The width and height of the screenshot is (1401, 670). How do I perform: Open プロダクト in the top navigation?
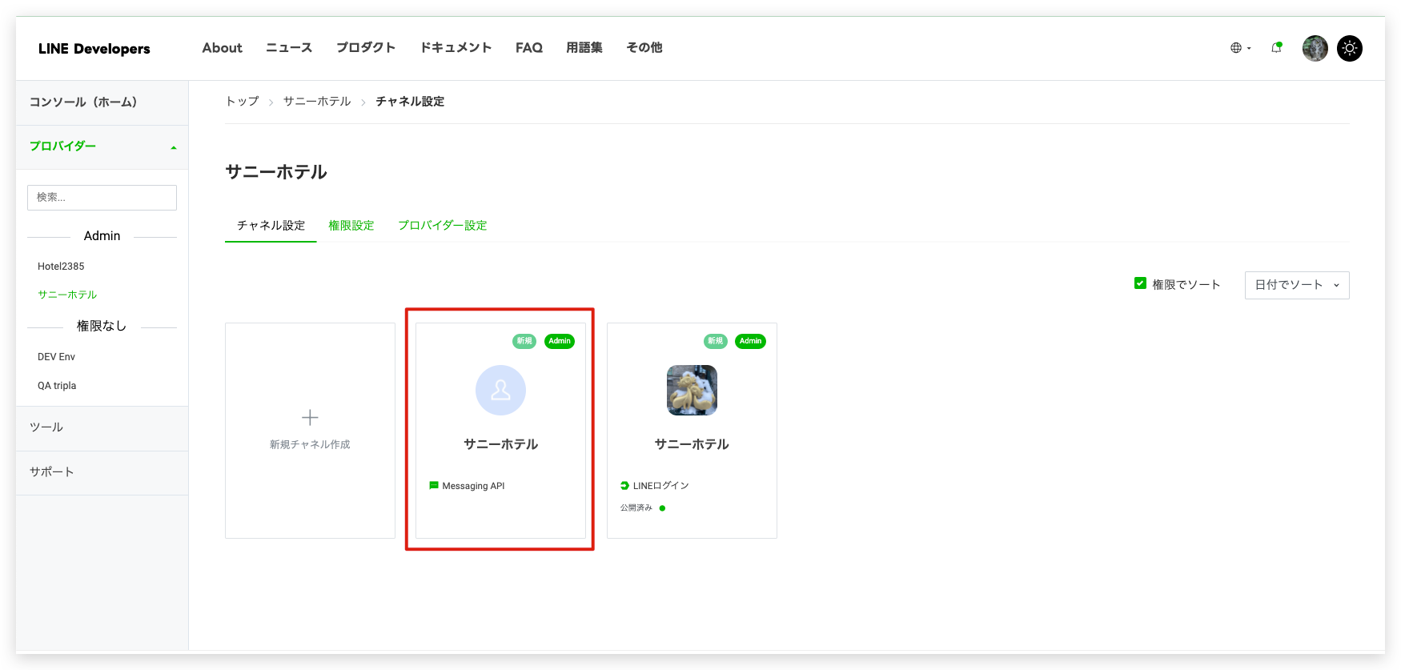tap(366, 48)
